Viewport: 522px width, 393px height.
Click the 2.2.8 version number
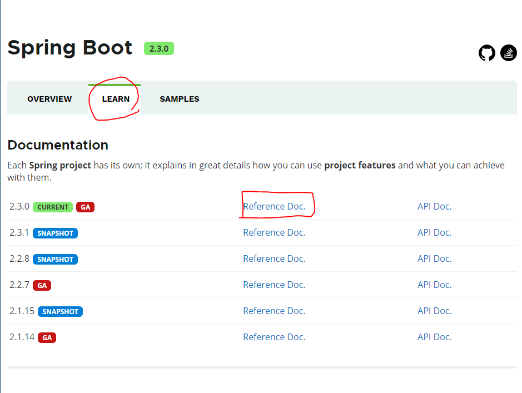pos(19,258)
